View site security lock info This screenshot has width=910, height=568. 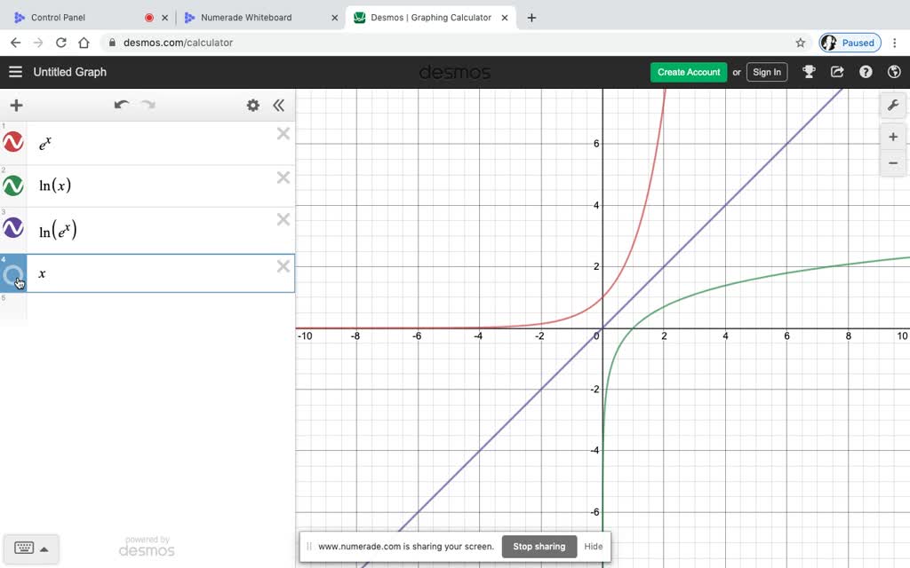[x=112, y=43]
